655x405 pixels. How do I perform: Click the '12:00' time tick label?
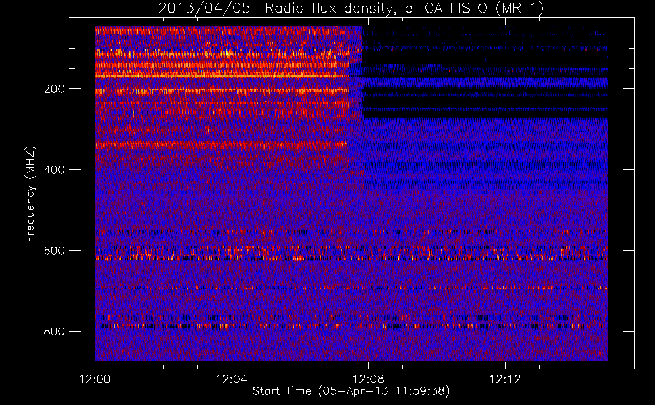tap(95, 379)
